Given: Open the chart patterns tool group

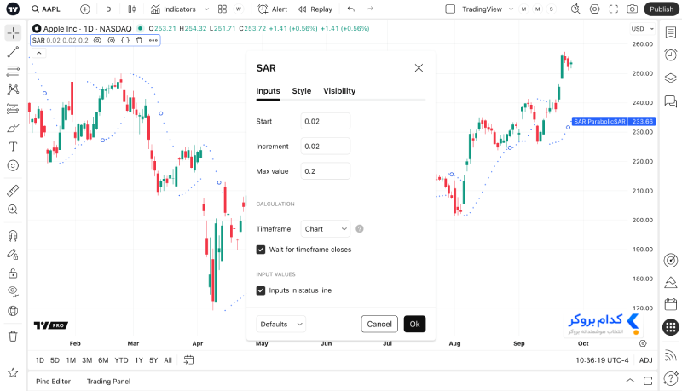Looking at the screenshot, I should coord(13,89).
